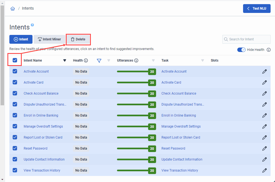Uncheck the Activate Card row checkbox
The width and height of the screenshot is (275, 182).
click(15, 82)
